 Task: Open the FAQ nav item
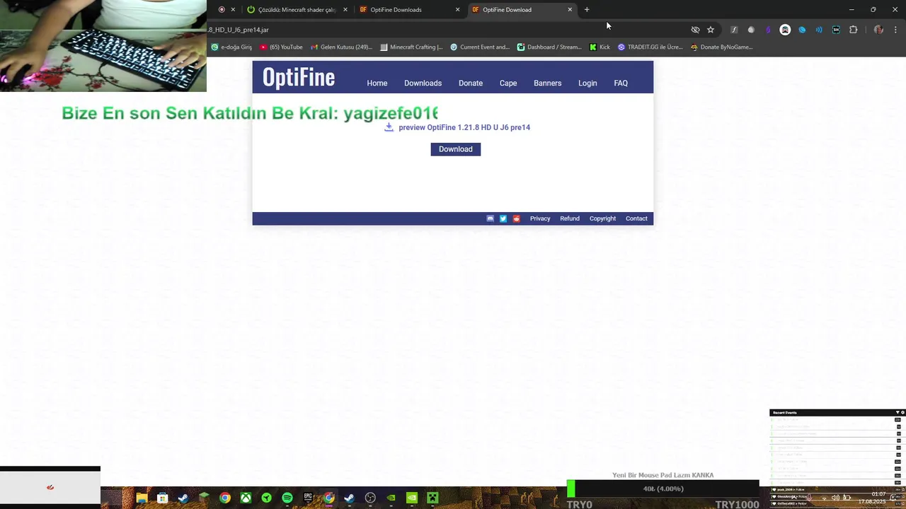pos(621,83)
